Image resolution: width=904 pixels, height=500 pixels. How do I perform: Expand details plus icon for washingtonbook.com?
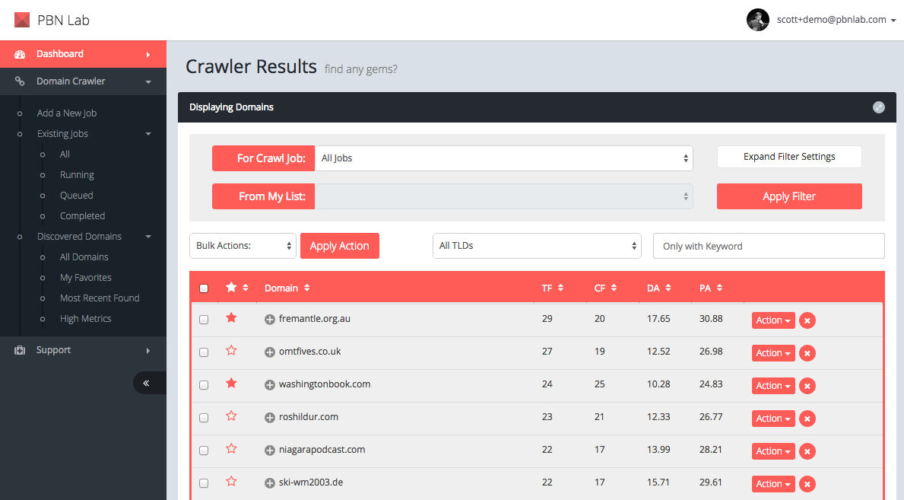click(269, 385)
